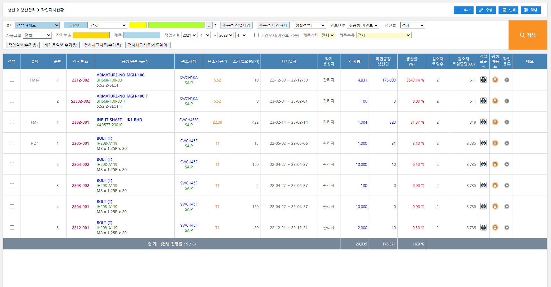Image resolution: width=551 pixels, height=287 pixels.
Task: Open the 설비 equipment dropdown
Action: coord(37,25)
